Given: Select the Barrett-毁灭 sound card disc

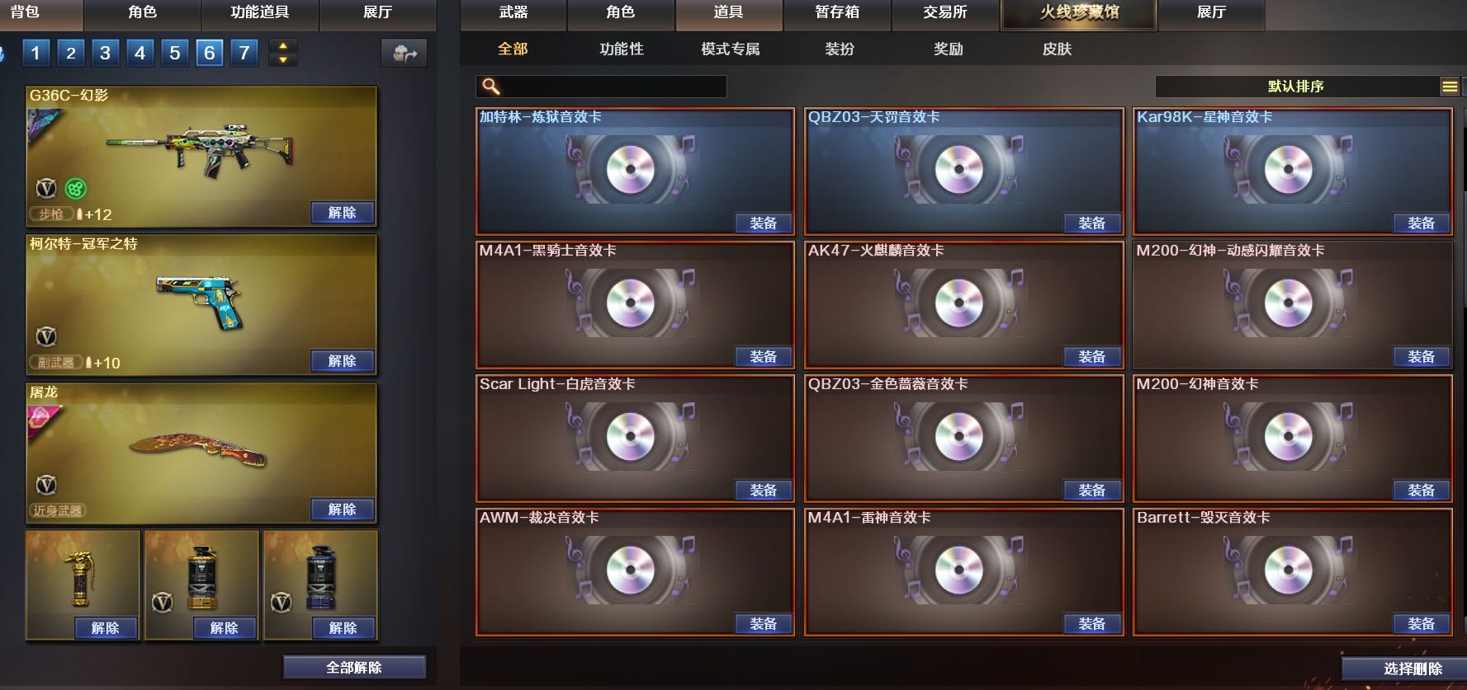Looking at the screenshot, I should [1288, 570].
